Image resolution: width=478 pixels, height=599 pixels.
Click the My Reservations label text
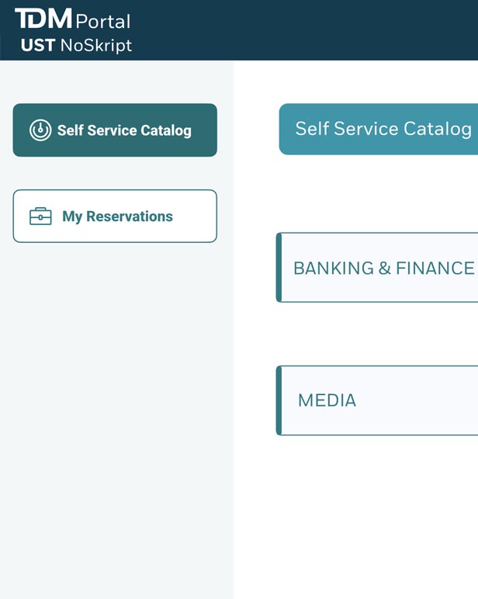tap(118, 216)
